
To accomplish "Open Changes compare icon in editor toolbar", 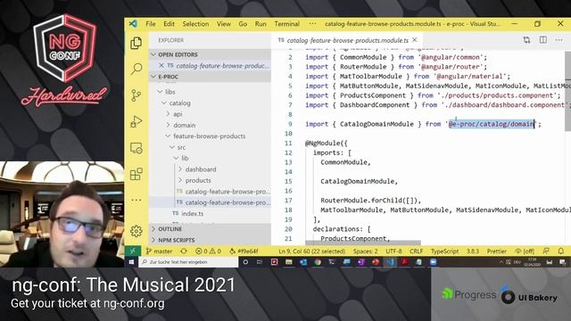I will [526, 40].
